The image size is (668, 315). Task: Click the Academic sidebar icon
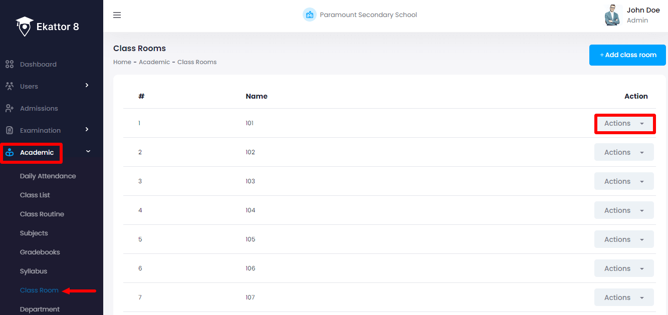(x=9, y=153)
